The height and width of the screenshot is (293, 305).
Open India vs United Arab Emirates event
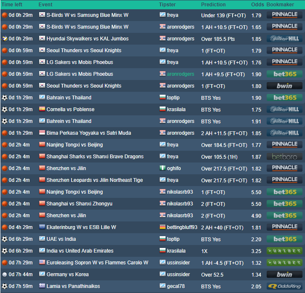pos(80,251)
